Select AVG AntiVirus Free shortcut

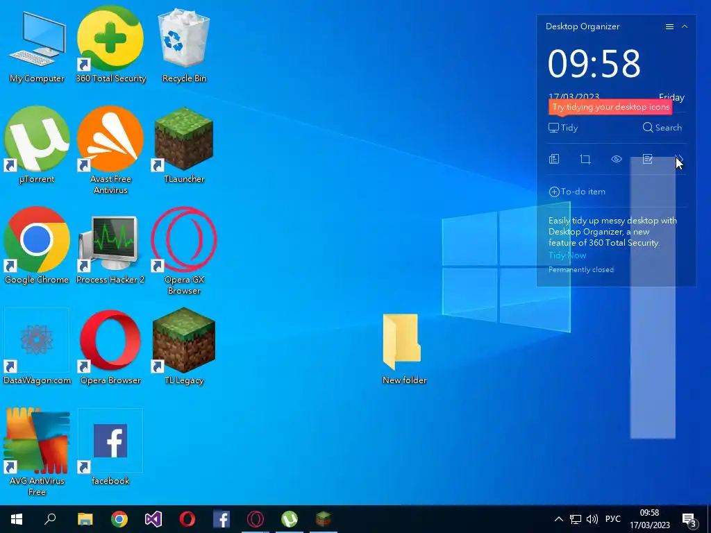click(37, 452)
